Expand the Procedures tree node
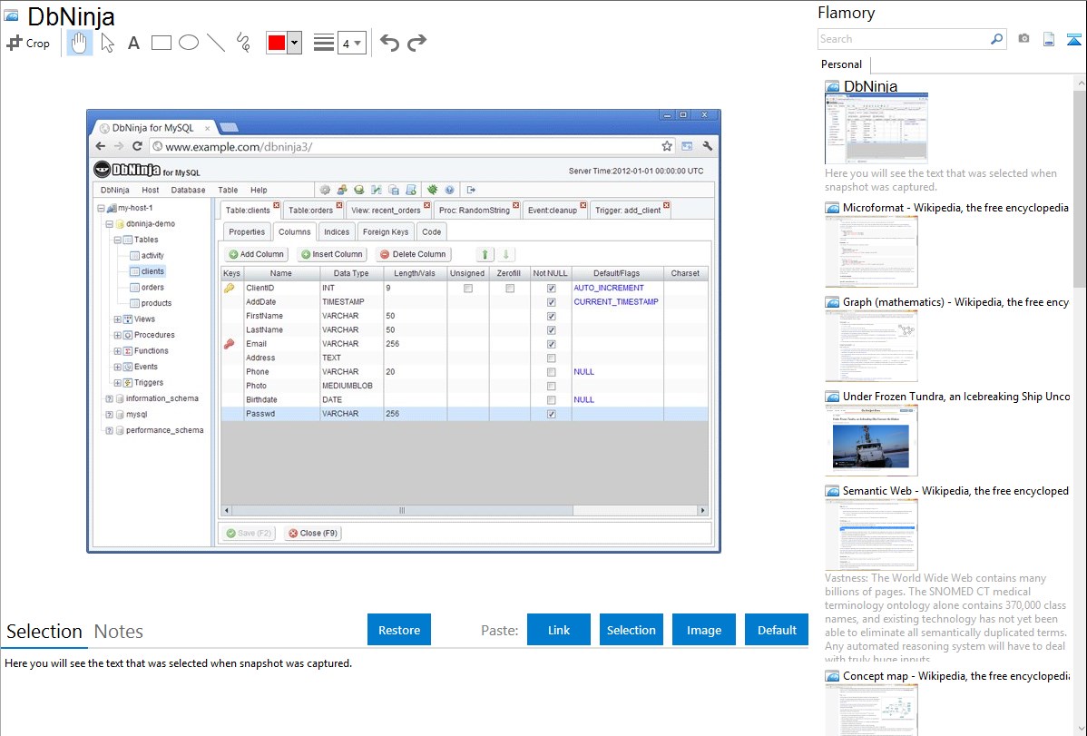 point(117,335)
